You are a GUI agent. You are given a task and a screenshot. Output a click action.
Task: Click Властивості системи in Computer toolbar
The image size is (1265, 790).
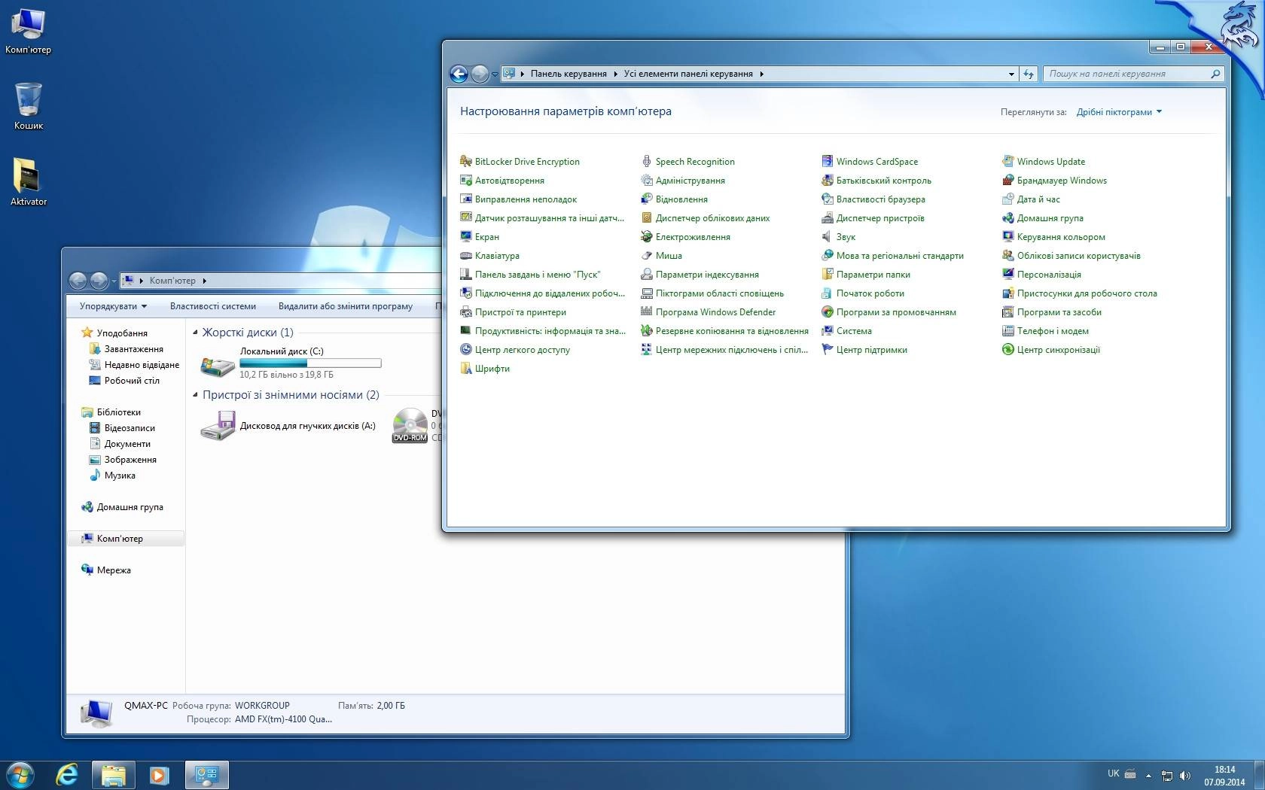click(x=213, y=306)
